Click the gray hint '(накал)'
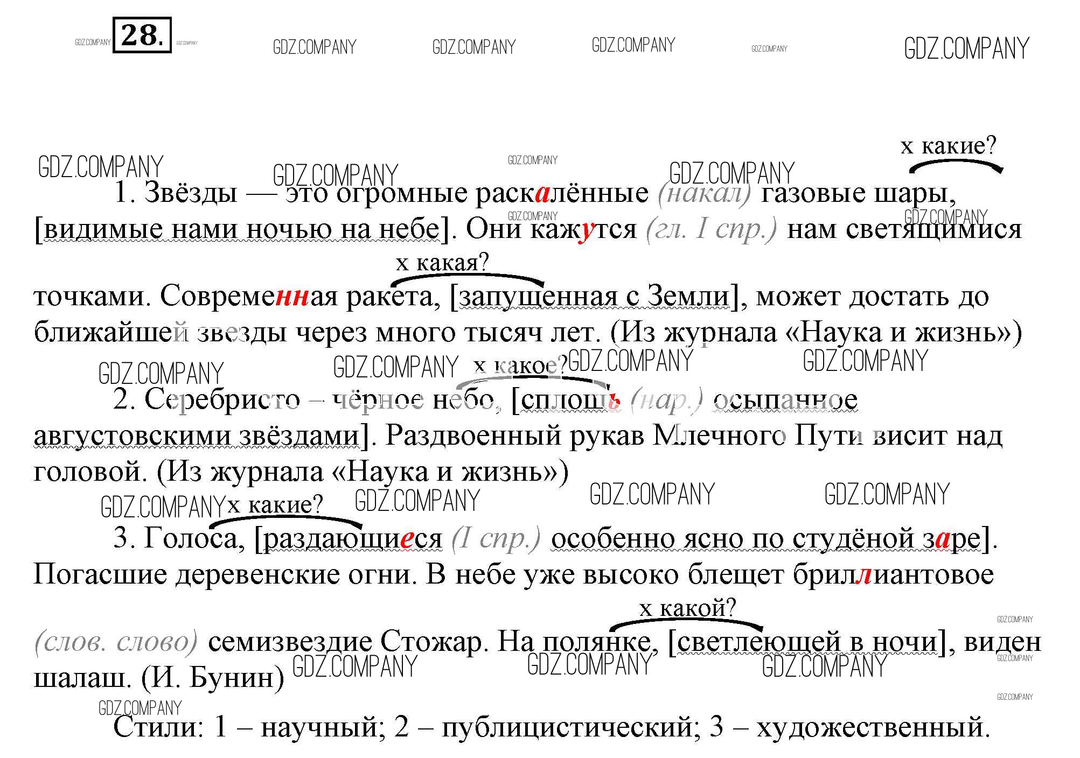 (705, 193)
